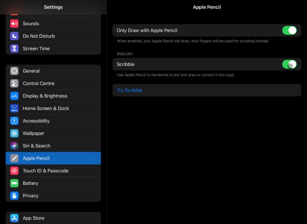This screenshot has height=224, width=307.
Task: Tap the Do Not Disturb moon icon
Action: pyautogui.click(x=14, y=36)
